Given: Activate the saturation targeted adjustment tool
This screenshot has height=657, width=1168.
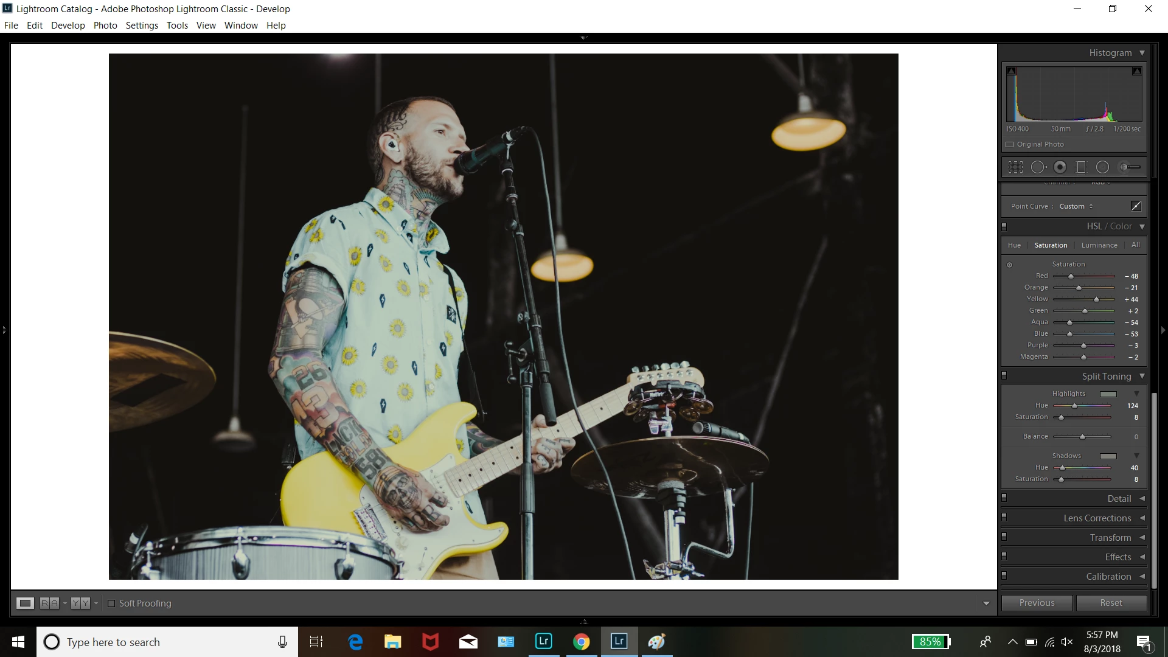Looking at the screenshot, I should tap(1010, 265).
